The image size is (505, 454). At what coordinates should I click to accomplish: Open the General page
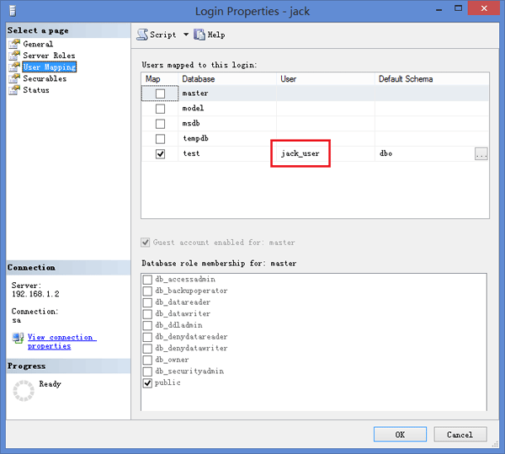(x=38, y=44)
